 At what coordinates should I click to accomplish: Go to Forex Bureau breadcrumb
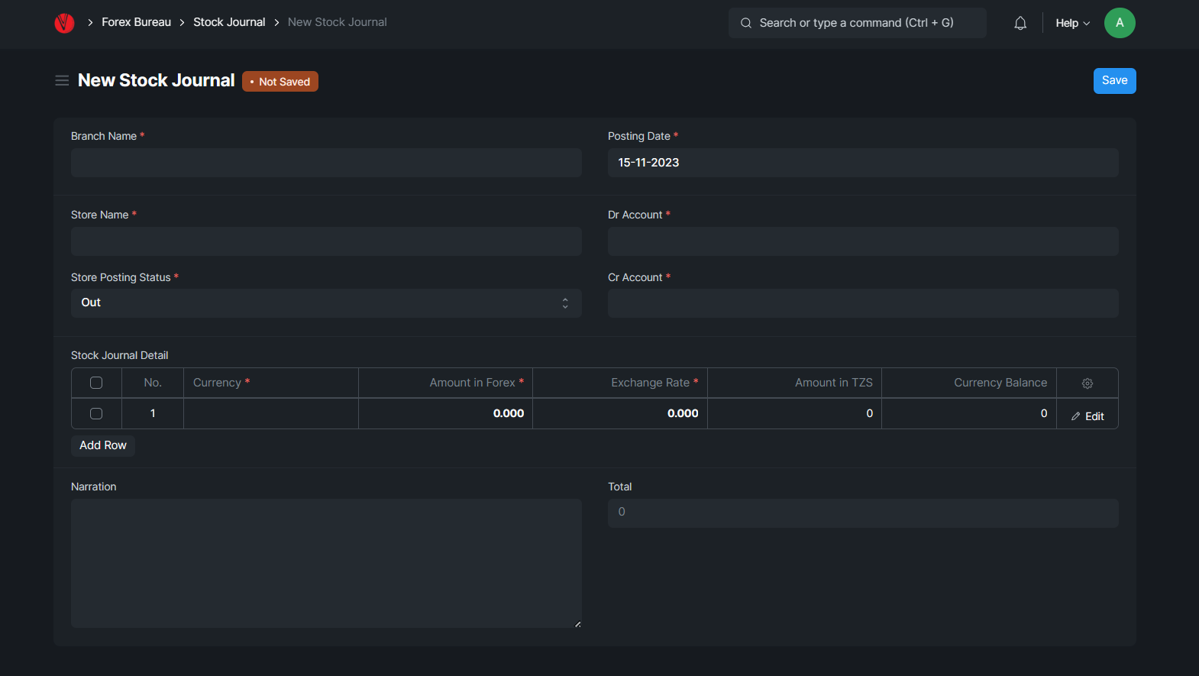[136, 22]
